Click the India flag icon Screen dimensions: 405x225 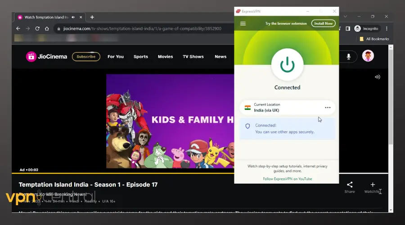click(x=247, y=108)
